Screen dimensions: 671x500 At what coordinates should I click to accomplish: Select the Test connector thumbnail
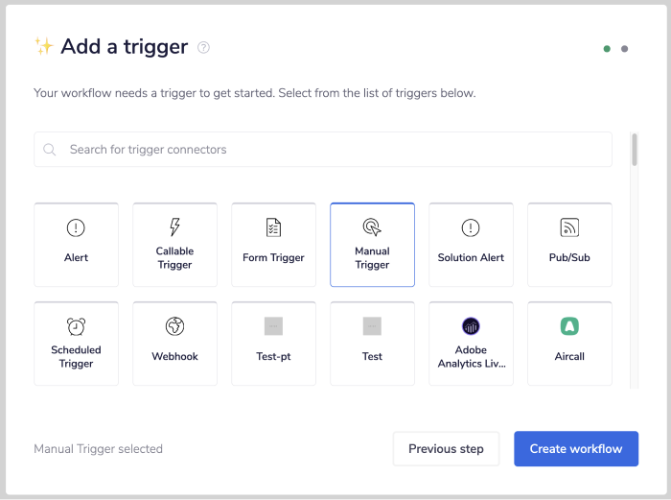[x=372, y=326]
